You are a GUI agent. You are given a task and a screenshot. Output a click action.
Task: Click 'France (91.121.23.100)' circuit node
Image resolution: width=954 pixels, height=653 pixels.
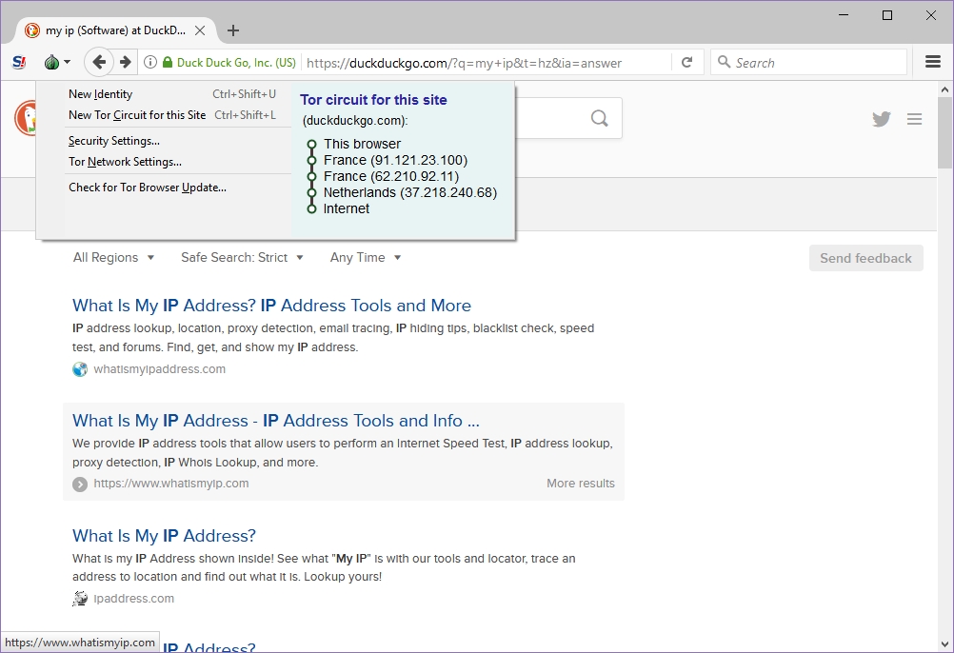pos(395,161)
